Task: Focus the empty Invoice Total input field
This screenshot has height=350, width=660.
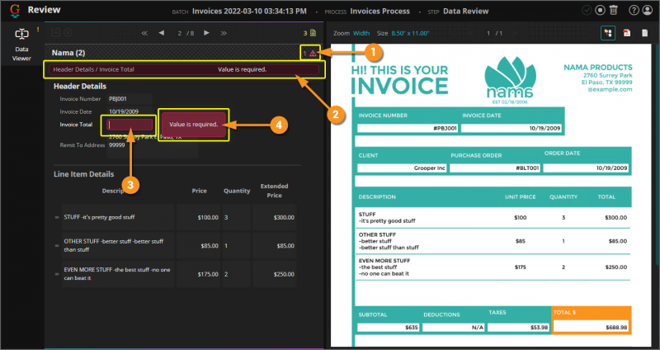Action: tap(130, 125)
